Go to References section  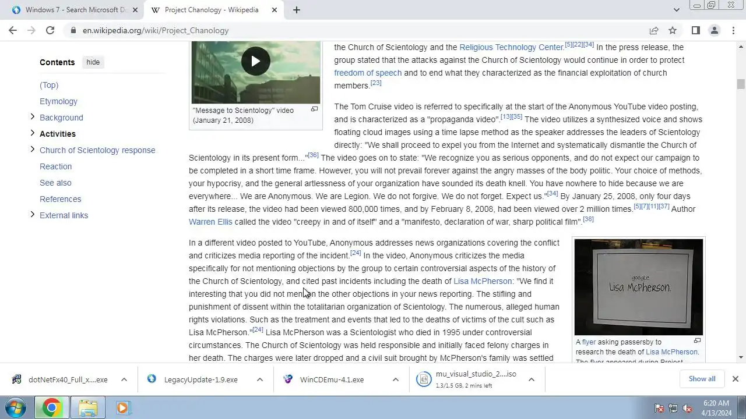click(60, 199)
